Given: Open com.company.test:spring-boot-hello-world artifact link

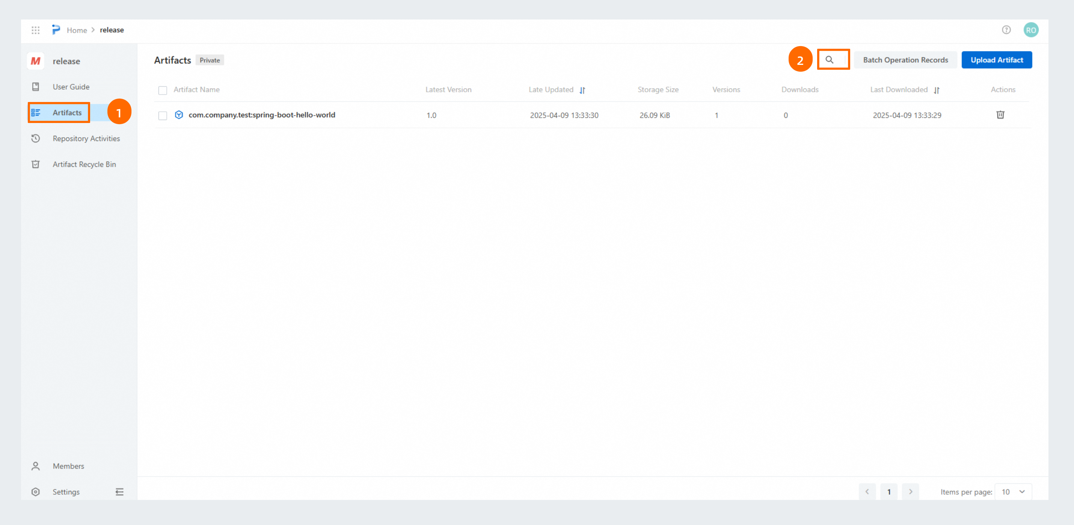Looking at the screenshot, I should pos(261,115).
